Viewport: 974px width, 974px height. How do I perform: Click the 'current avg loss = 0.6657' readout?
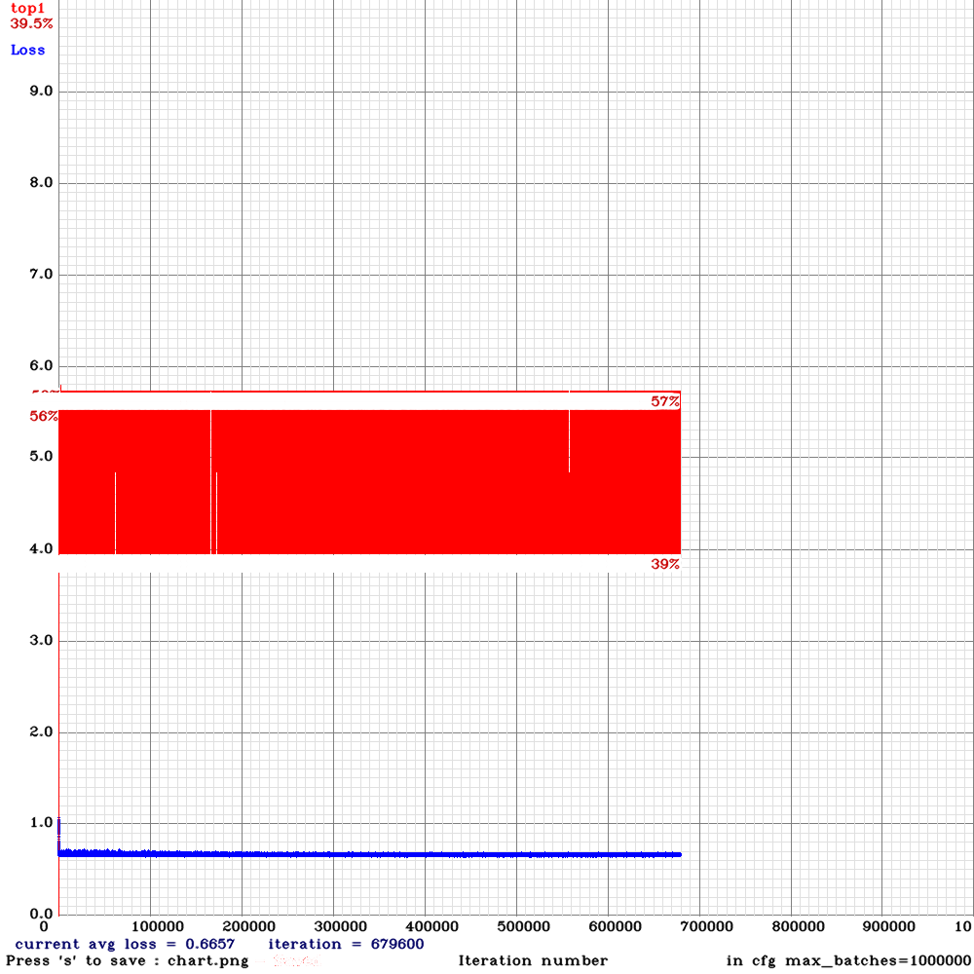tap(125, 944)
